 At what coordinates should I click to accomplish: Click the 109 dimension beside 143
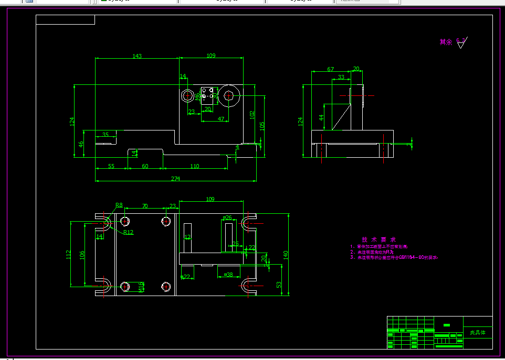(211, 56)
